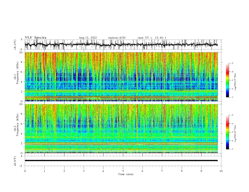Click the ch.1 "Frequency (kHz)" axis label
This screenshot has height=192, width=249.
pos(17,73)
